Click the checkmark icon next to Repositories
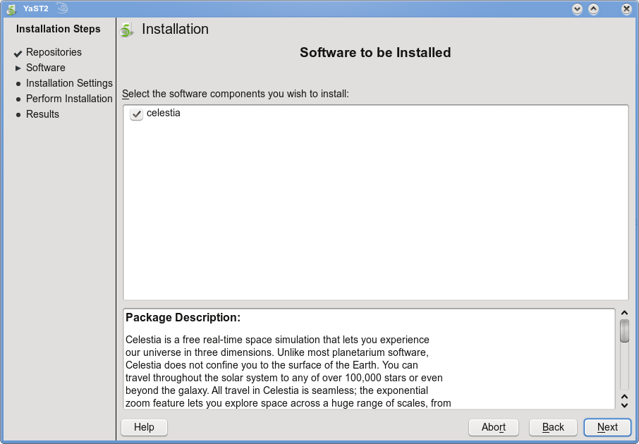639x444 pixels. click(17, 51)
